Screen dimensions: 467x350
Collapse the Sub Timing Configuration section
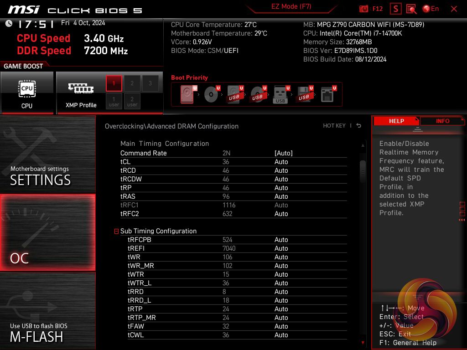coord(116,231)
